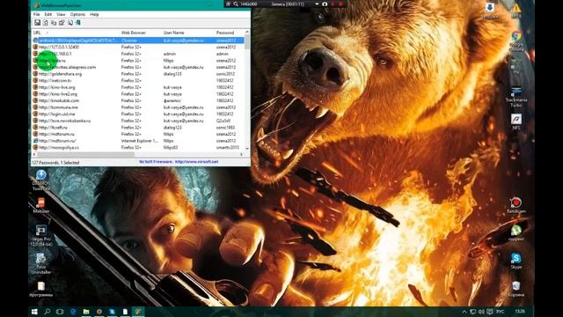Open the uTorrent desktop shortcut
Viewport: 563px width, 317px height.
click(x=516, y=232)
